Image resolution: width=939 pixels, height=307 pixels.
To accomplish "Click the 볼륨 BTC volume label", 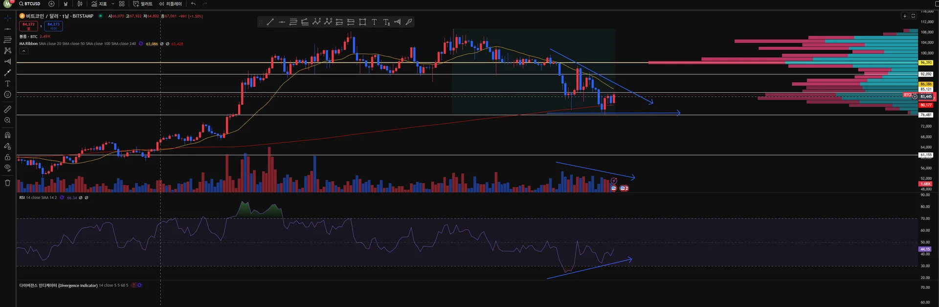I will coord(28,37).
